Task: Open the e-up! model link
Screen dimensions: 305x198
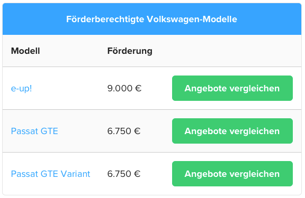Action: [21, 88]
